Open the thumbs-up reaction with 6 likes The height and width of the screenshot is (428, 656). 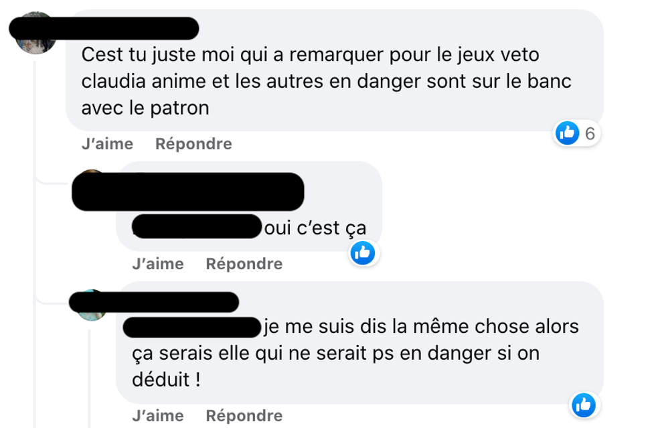coord(568,133)
